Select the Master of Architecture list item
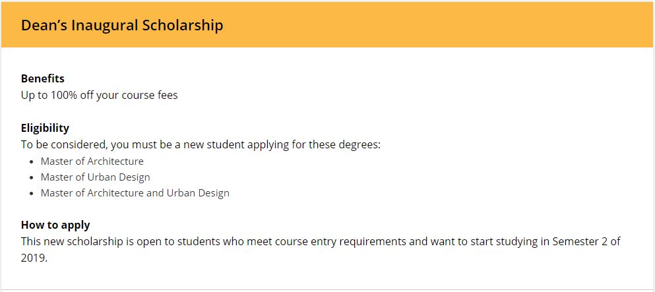This screenshot has height=292, width=655. point(92,161)
